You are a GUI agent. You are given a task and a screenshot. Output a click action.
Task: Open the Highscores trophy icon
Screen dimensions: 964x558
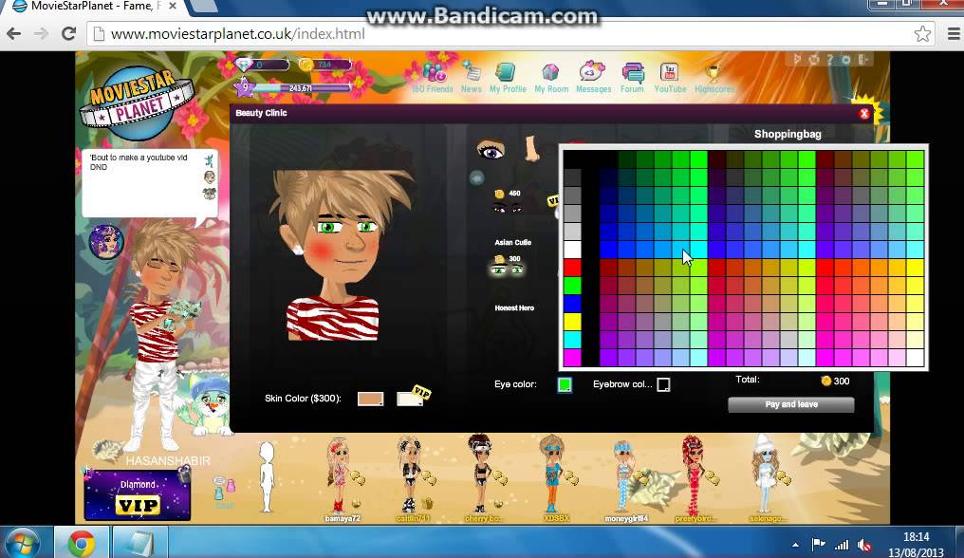pyautogui.click(x=714, y=74)
